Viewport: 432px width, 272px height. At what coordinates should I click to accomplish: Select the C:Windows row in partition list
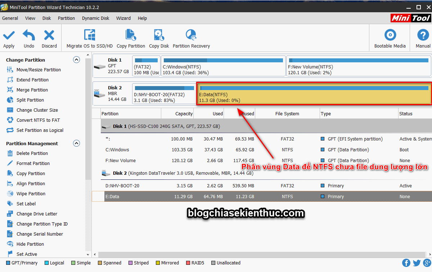point(262,150)
